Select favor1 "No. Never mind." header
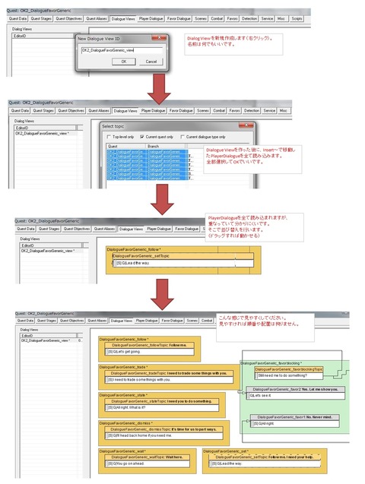365x484 pixels. pos(294,417)
